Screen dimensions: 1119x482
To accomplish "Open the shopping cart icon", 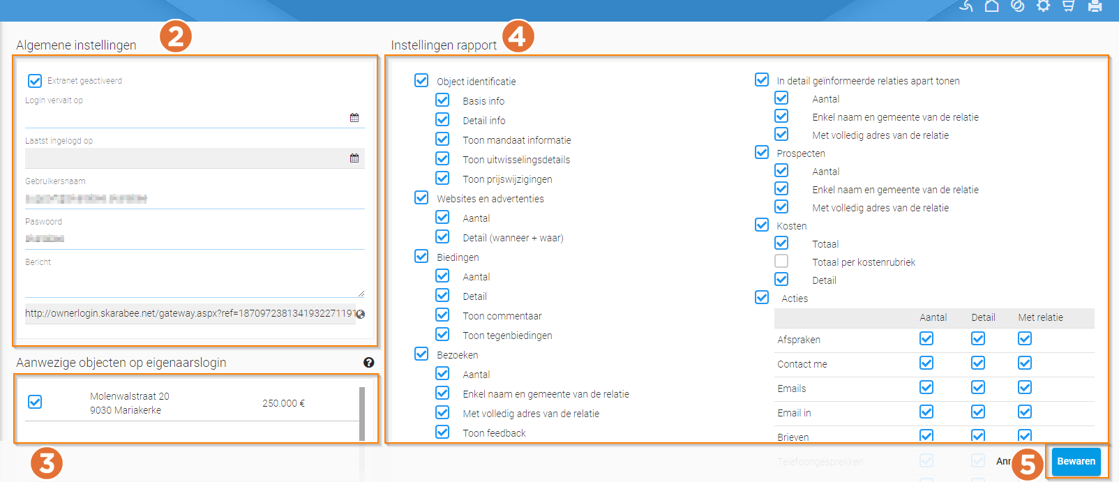I will [x=1068, y=6].
